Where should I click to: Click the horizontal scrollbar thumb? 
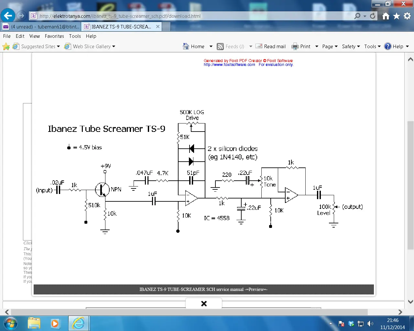tap(189, 312)
